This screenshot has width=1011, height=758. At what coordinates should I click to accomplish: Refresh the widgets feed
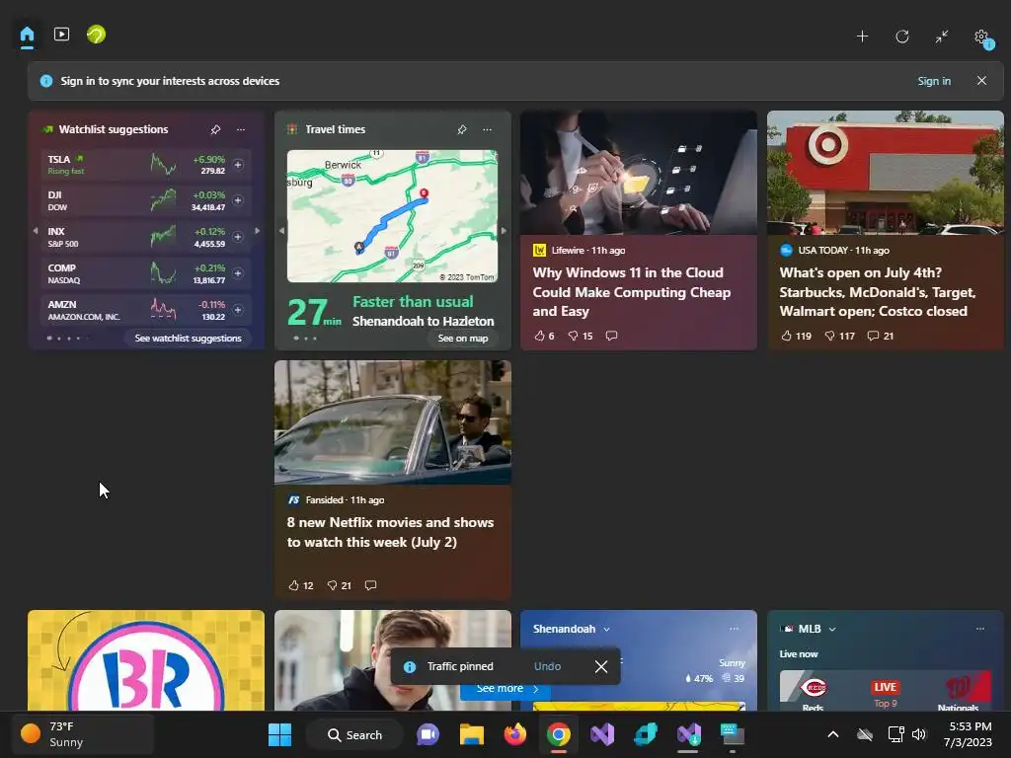[902, 37]
